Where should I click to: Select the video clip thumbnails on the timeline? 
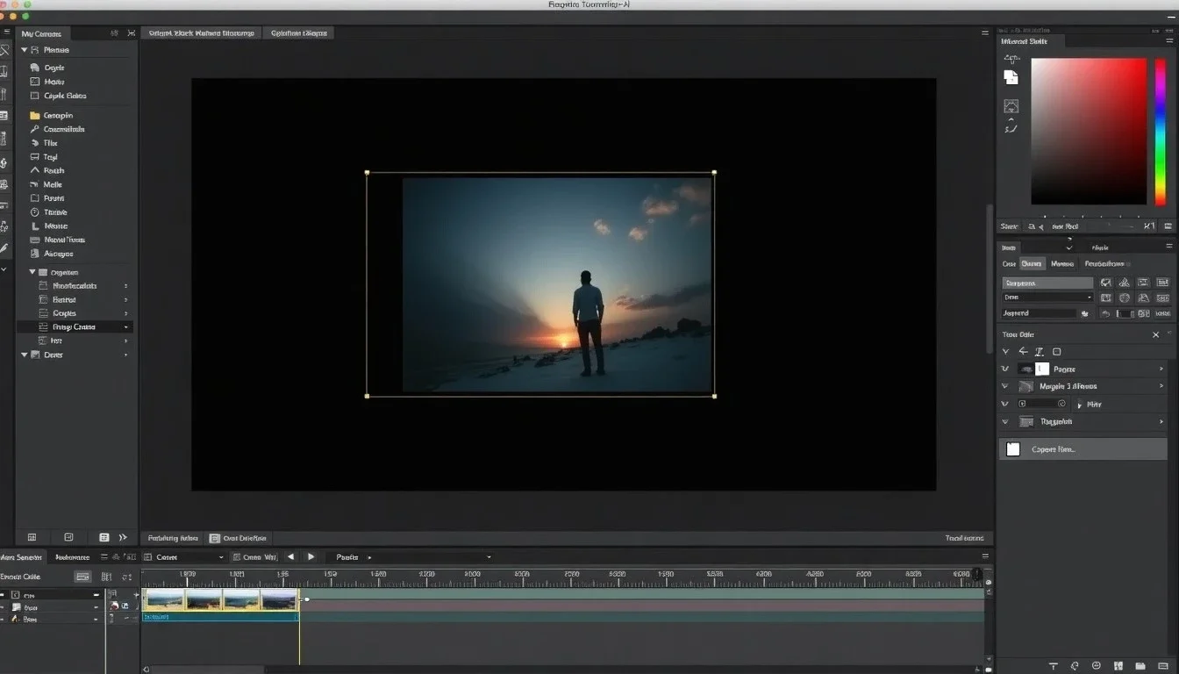click(221, 599)
